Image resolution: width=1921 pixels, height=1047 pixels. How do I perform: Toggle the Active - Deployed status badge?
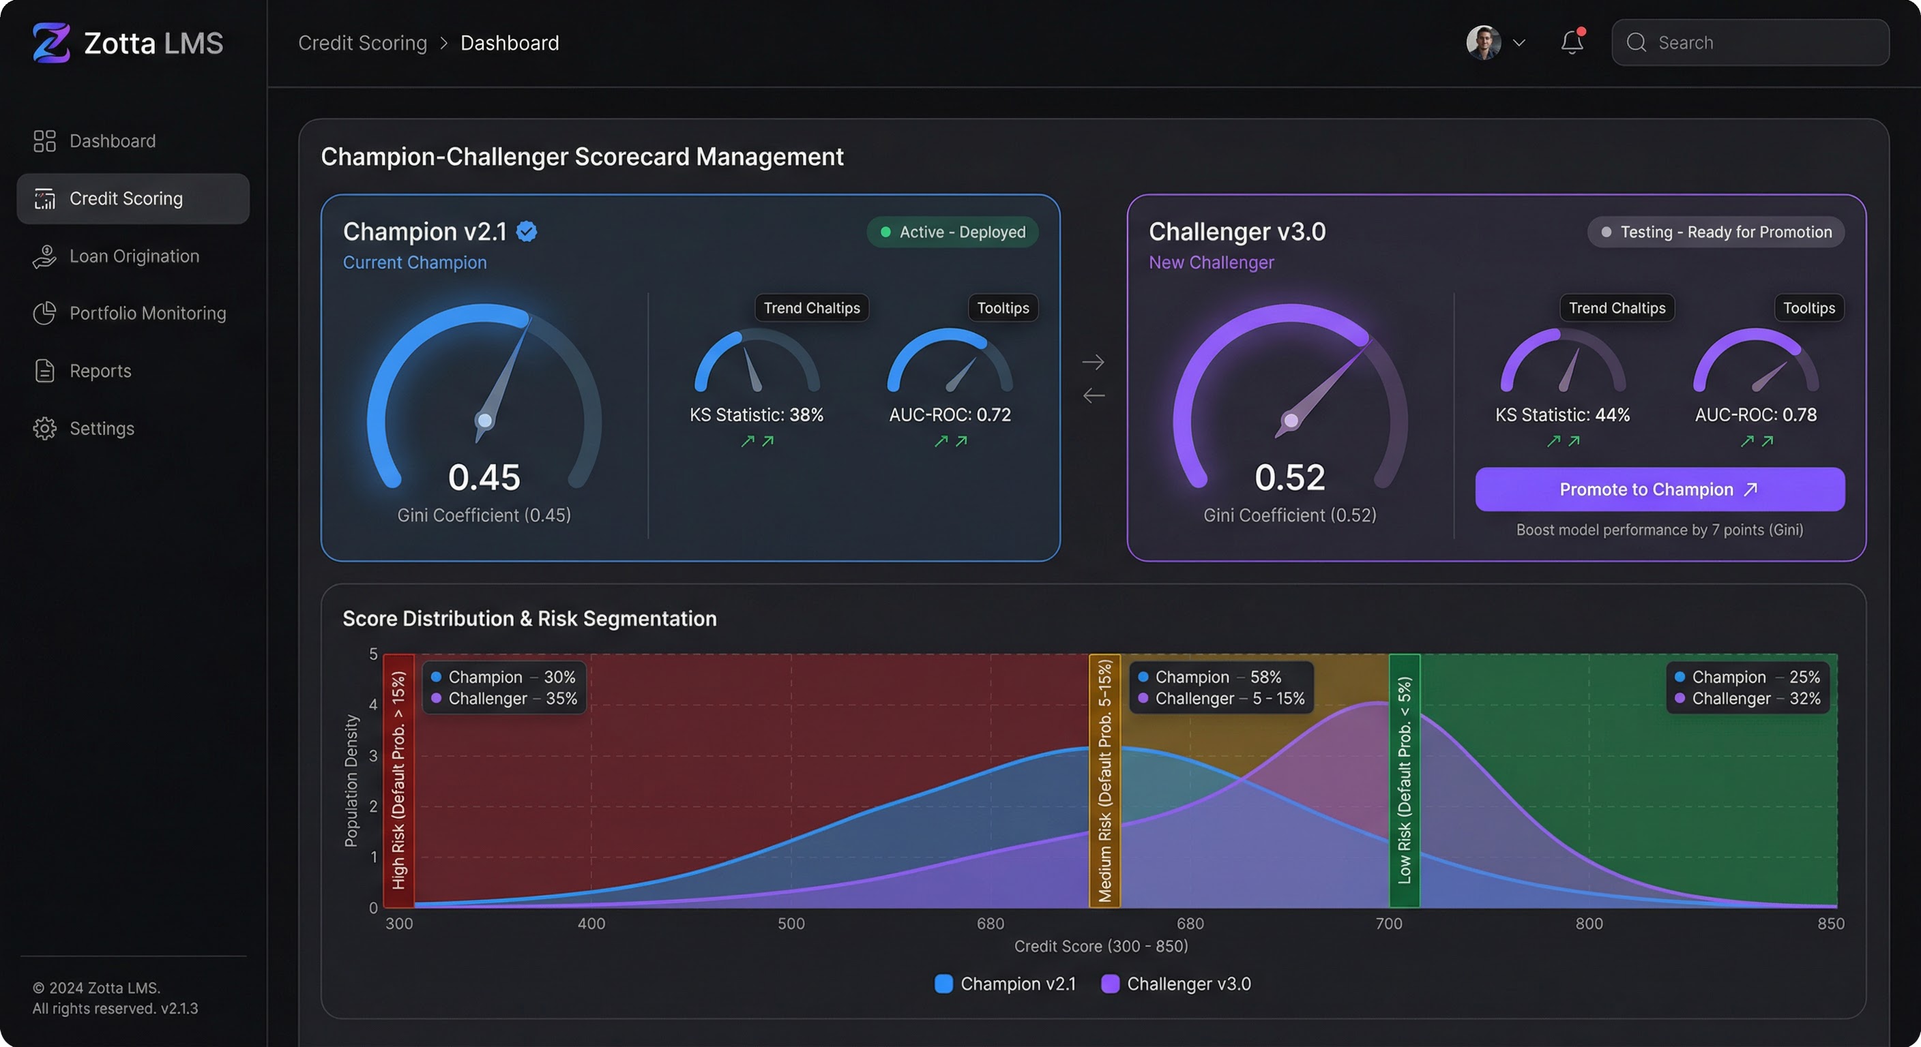(x=952, y=232)
